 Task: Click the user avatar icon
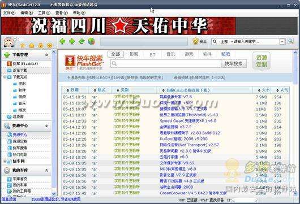(8, 42)
